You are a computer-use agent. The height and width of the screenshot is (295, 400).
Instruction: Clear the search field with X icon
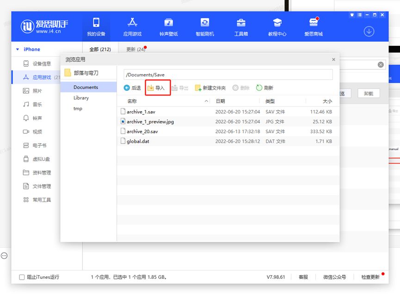(381, 65)
